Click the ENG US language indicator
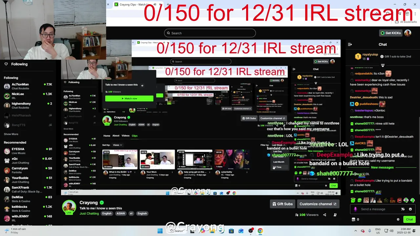This screenshot has width=420, height=236. [378, 231]
